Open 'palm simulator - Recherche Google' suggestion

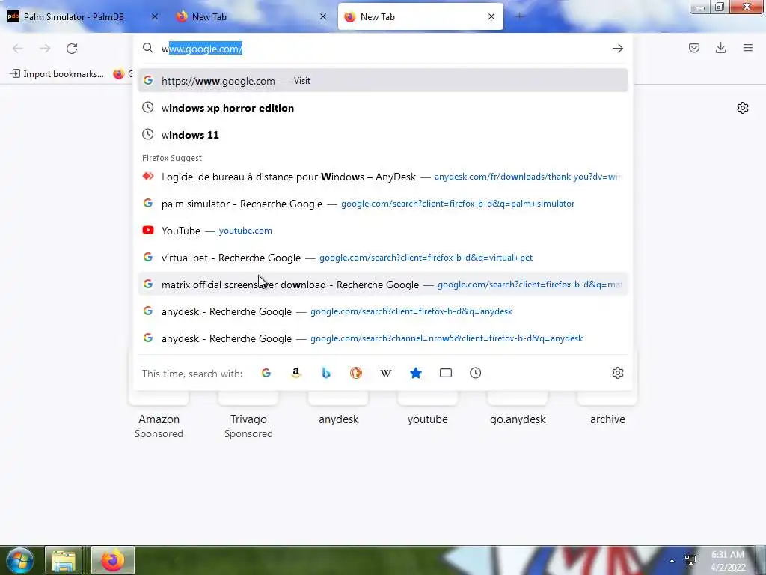pos(383,204)
